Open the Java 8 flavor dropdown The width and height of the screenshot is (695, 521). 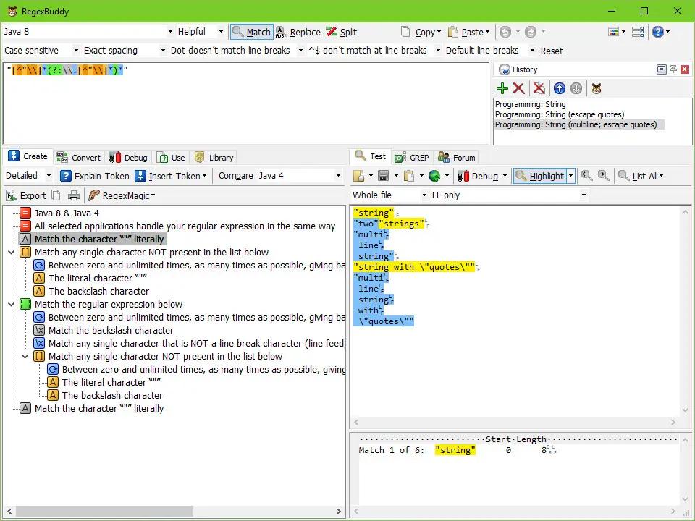tap(88, 31)
